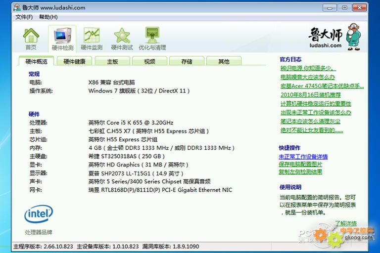380x253 pixels.
Task: Open the 帮助(H) menu
Action: pos(48,17)
